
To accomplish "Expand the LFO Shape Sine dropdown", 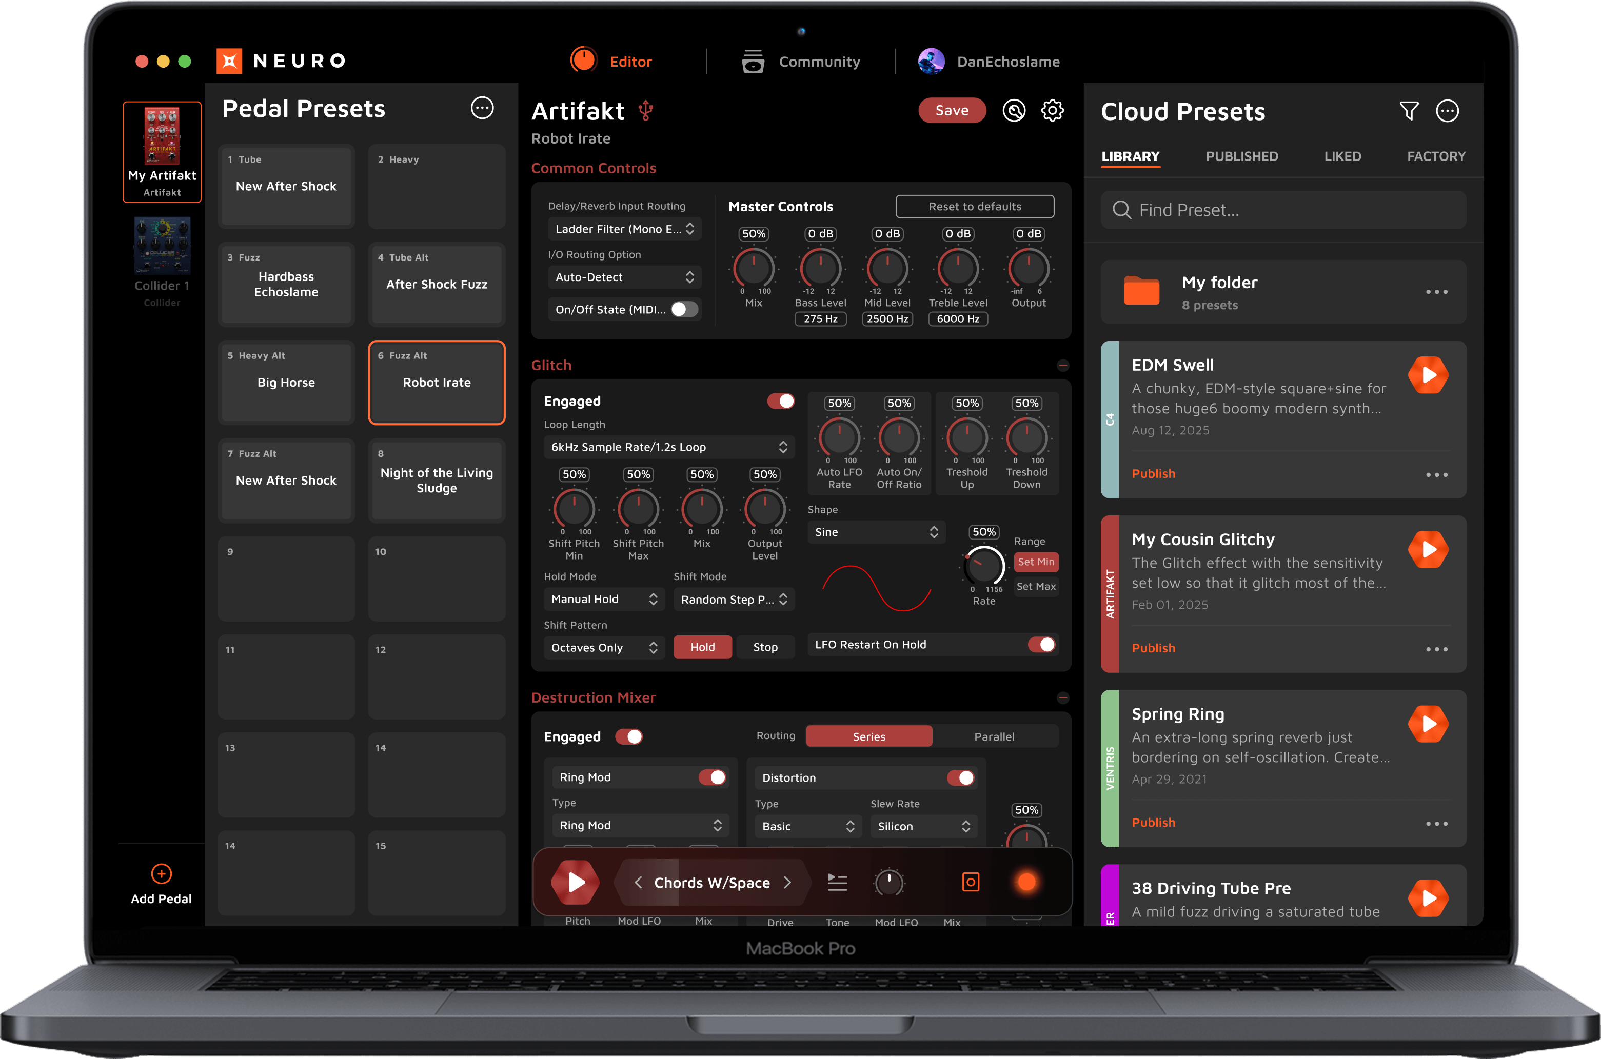I will (x=876, y=532).
